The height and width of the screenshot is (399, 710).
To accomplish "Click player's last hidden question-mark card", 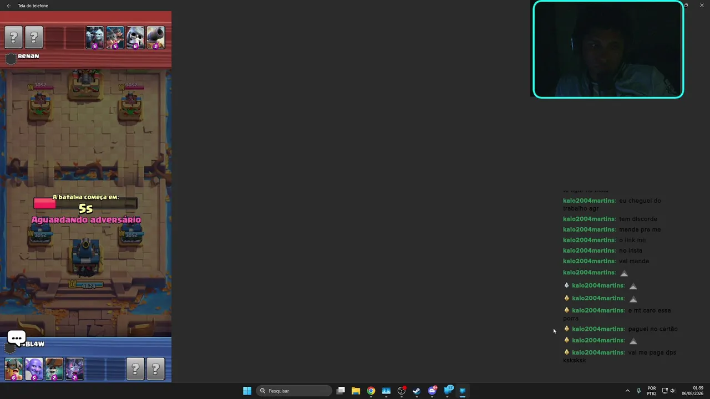I will tap(156, 369).
